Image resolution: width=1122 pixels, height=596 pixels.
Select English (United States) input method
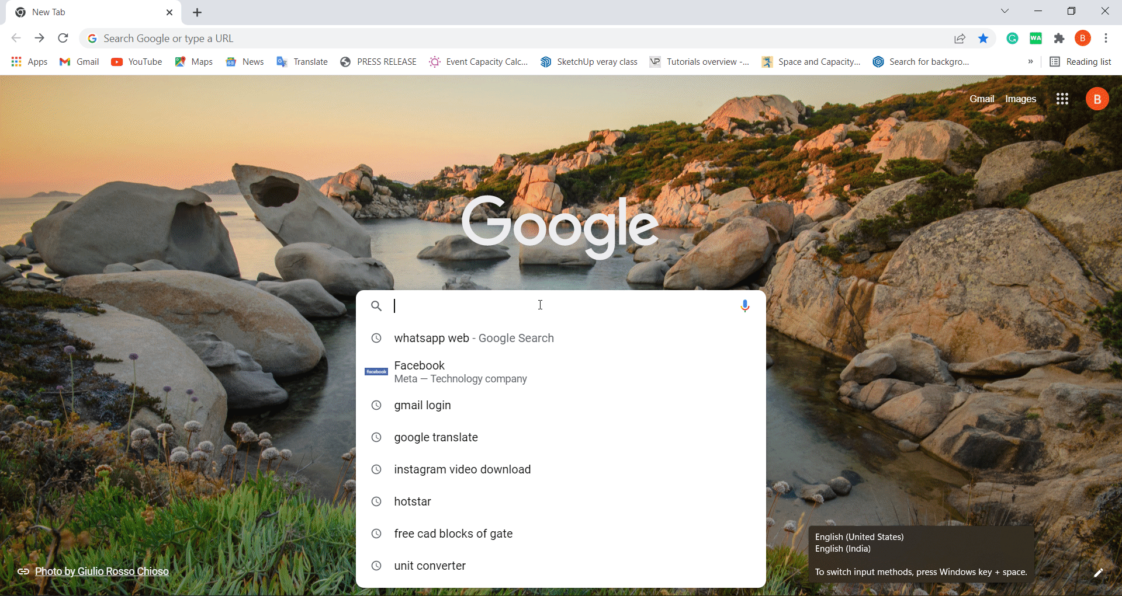[x=859, y=537]
